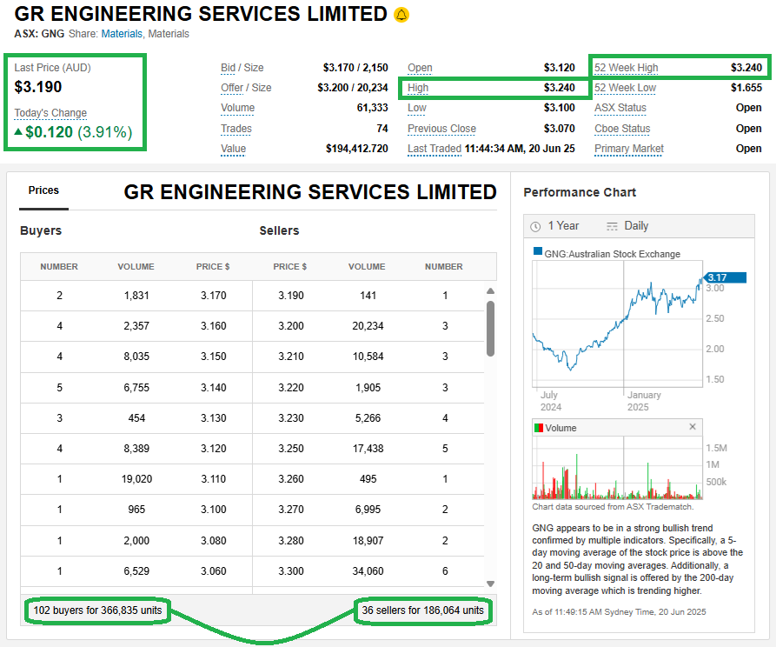Click the clock icon beside 1 Year
Screen dimensions: 776x647
click(x=535, y=226)
